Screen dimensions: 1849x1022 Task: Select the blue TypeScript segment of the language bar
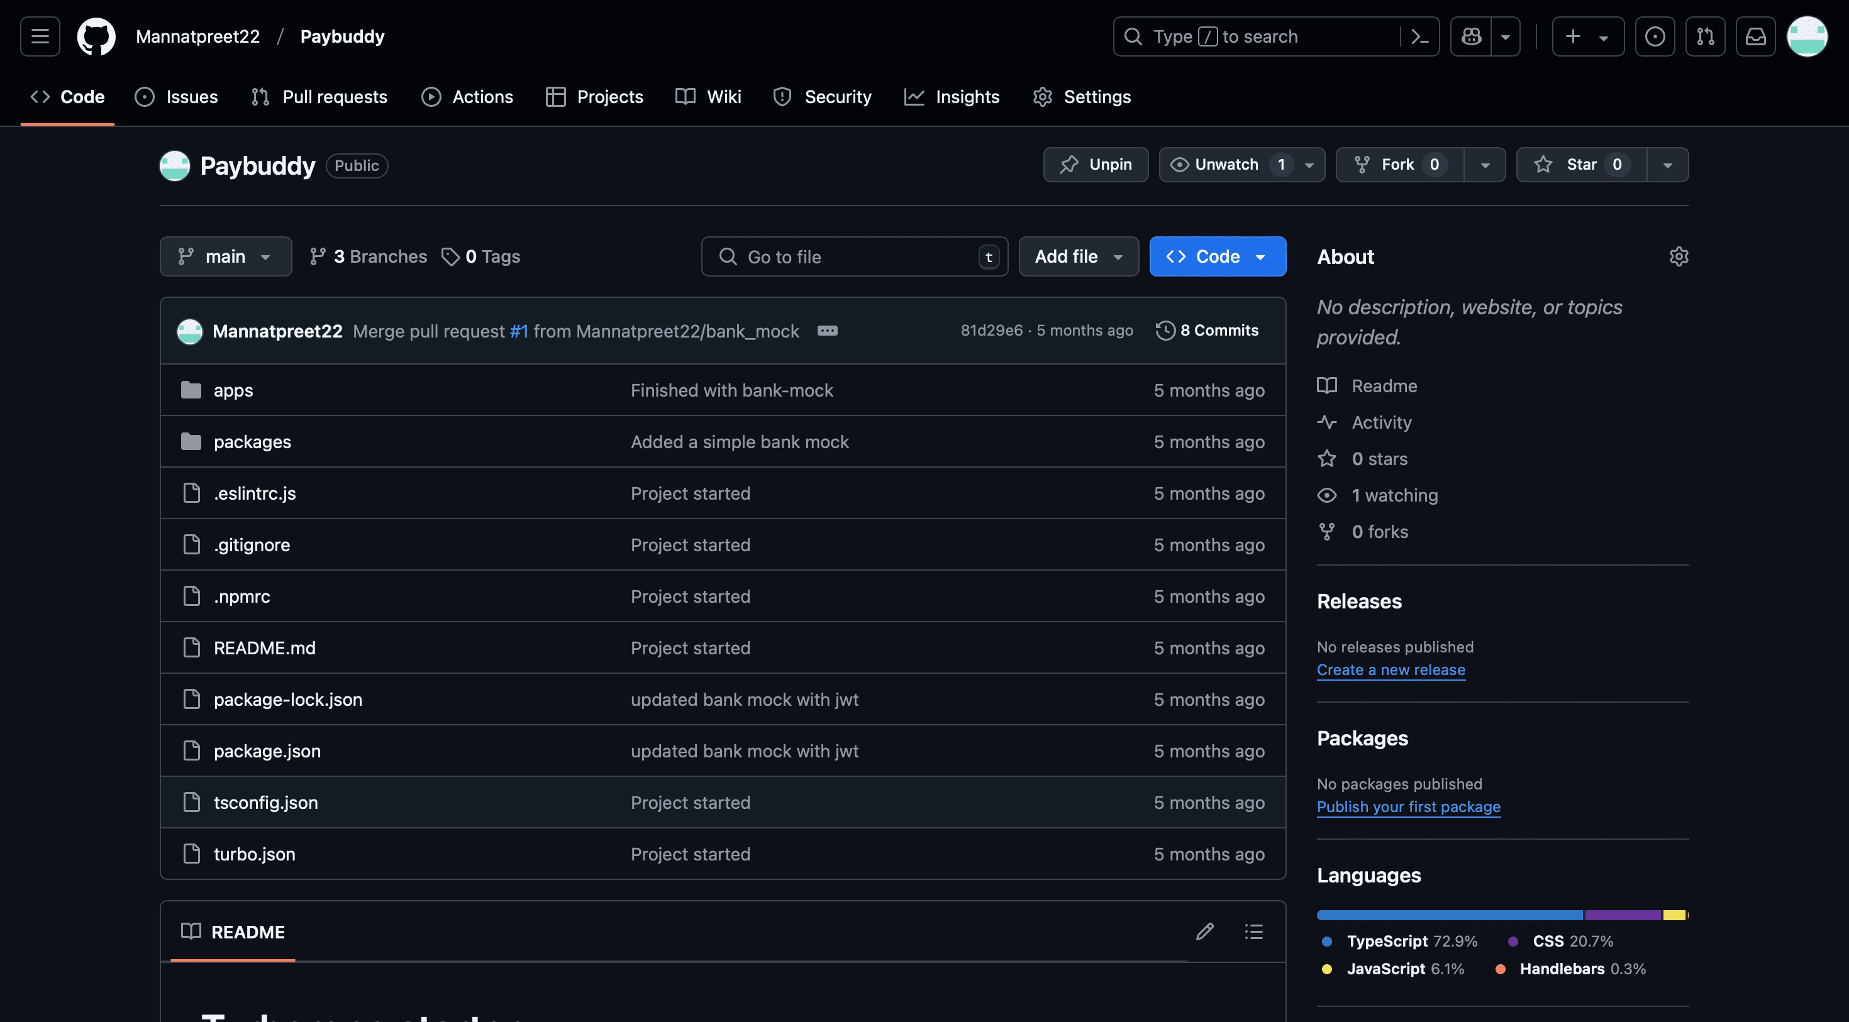tap(1450, 915)
